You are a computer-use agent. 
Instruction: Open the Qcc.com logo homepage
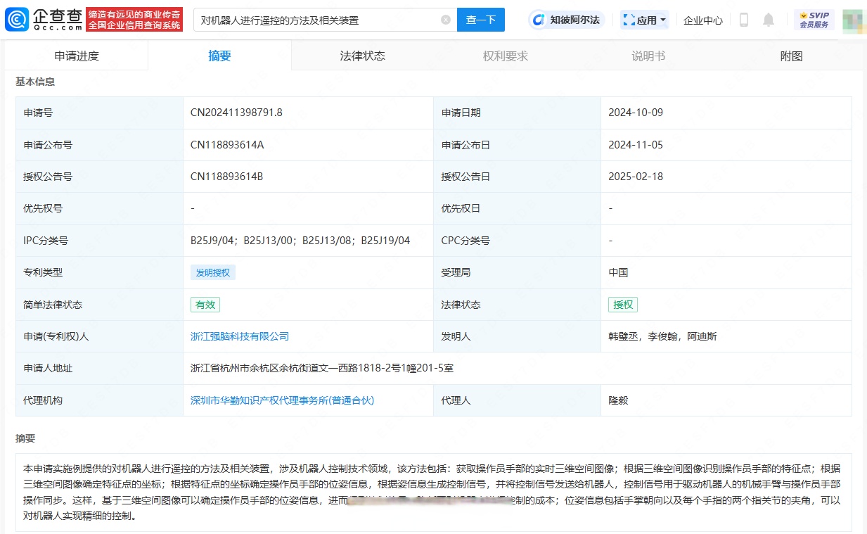pyautogui.click(x=44, y=20)
